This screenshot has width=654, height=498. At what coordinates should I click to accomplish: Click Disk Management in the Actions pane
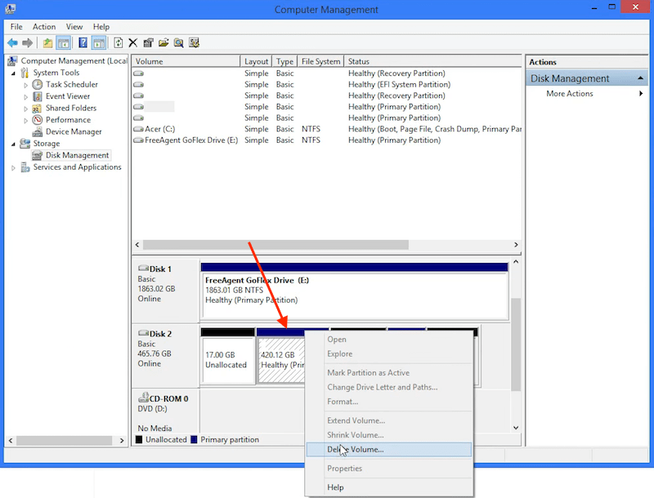pos(572,78)
